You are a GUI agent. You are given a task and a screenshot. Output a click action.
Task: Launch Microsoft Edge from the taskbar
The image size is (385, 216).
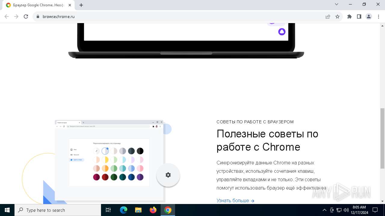pos(124,210)
